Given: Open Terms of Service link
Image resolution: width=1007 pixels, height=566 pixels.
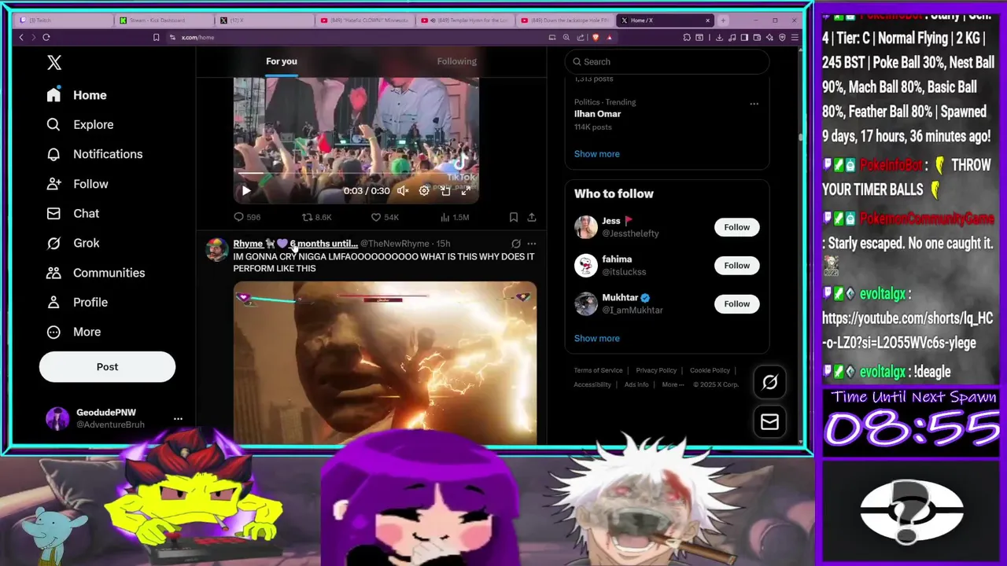Looking at the screenshot, I should 598,370.
